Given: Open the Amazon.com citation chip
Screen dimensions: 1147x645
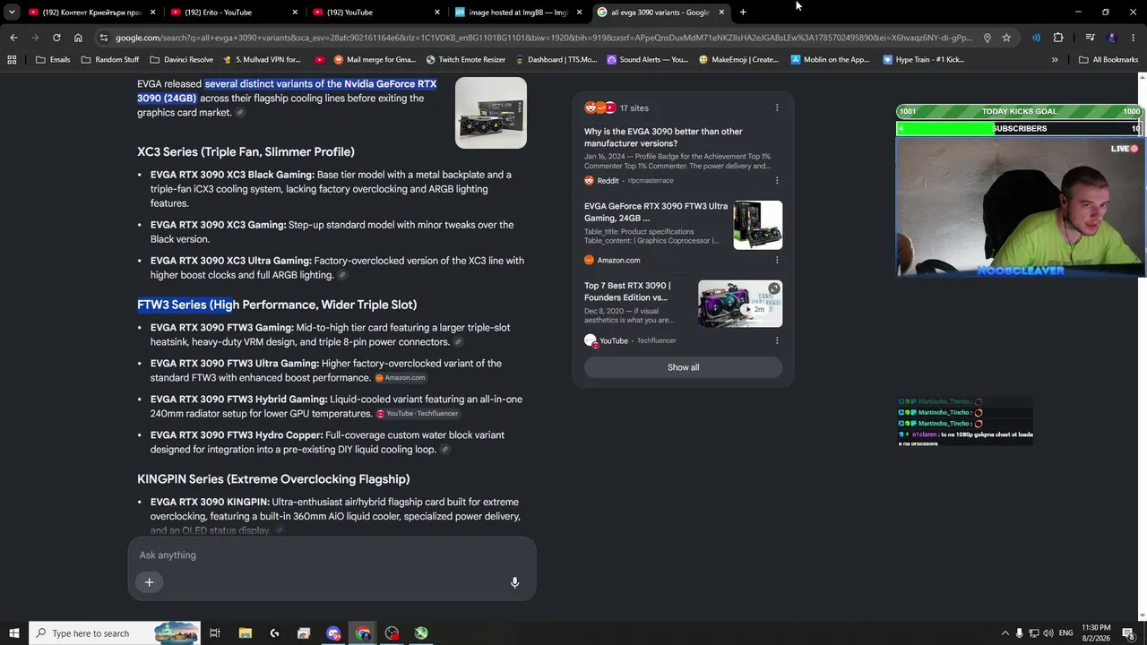Looking at the screenshot, I should [401, 378].
